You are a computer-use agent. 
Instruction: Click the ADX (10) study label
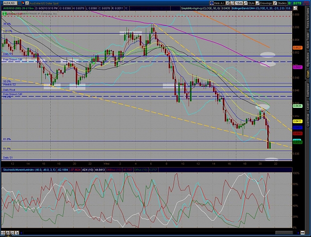click(88, 170)
